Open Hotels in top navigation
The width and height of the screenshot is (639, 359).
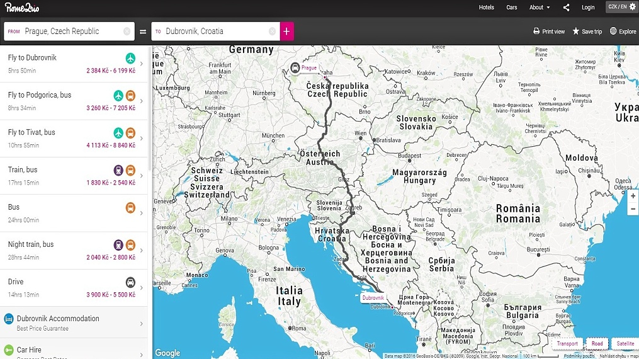[x=486, y=8]
